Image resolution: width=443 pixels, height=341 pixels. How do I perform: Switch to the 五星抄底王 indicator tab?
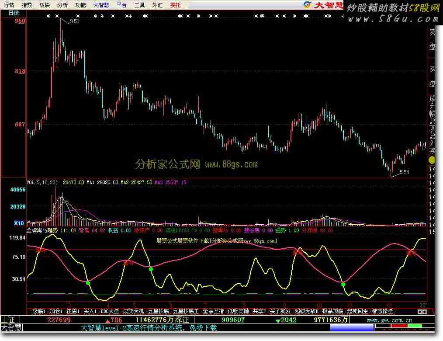click(x=186, y=311)
